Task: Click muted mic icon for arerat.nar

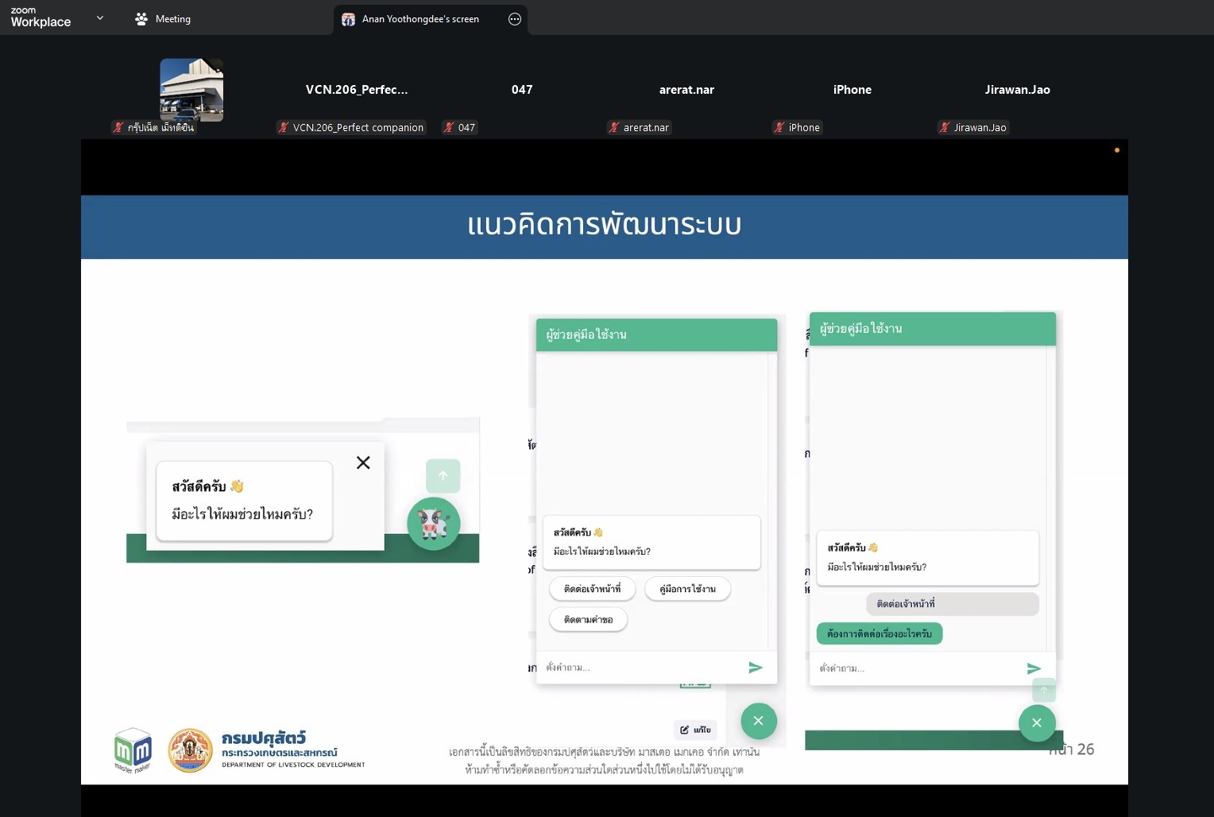Action: pos(614,127)
